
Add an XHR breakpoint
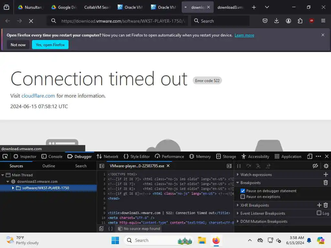pyautogui.click(x=319, y=205)
